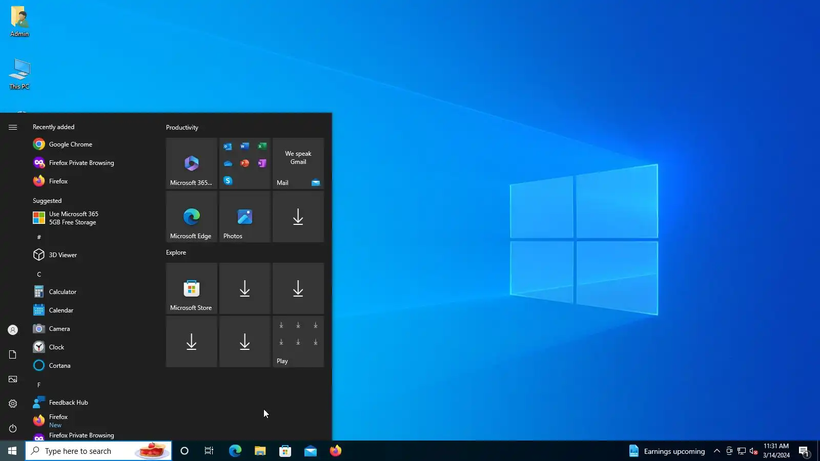
Task: Click the Explore group heading
Action: (176, 253)
